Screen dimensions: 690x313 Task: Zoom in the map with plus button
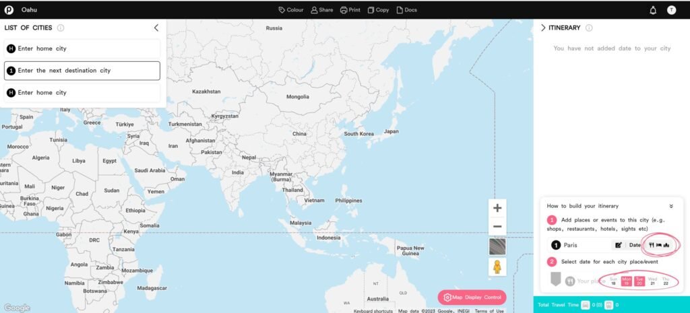pos(497,208)
